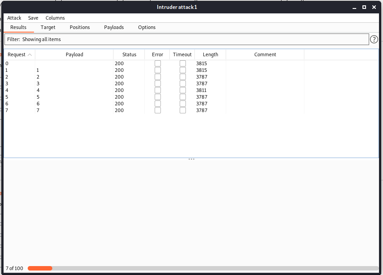
Task: Click the orange attack progress bar
Action: pos(40,268)
